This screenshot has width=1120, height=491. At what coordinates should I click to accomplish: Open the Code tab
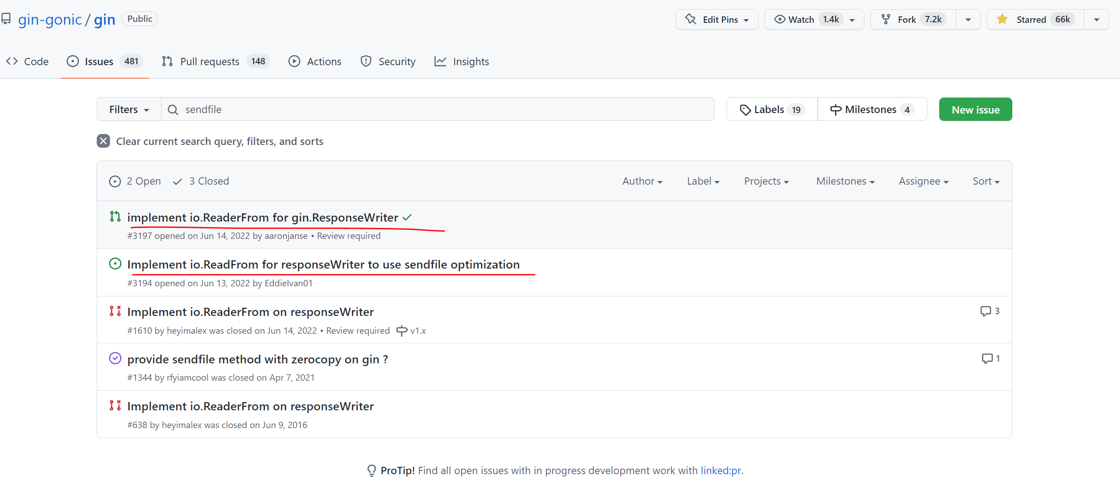(27, 62)
